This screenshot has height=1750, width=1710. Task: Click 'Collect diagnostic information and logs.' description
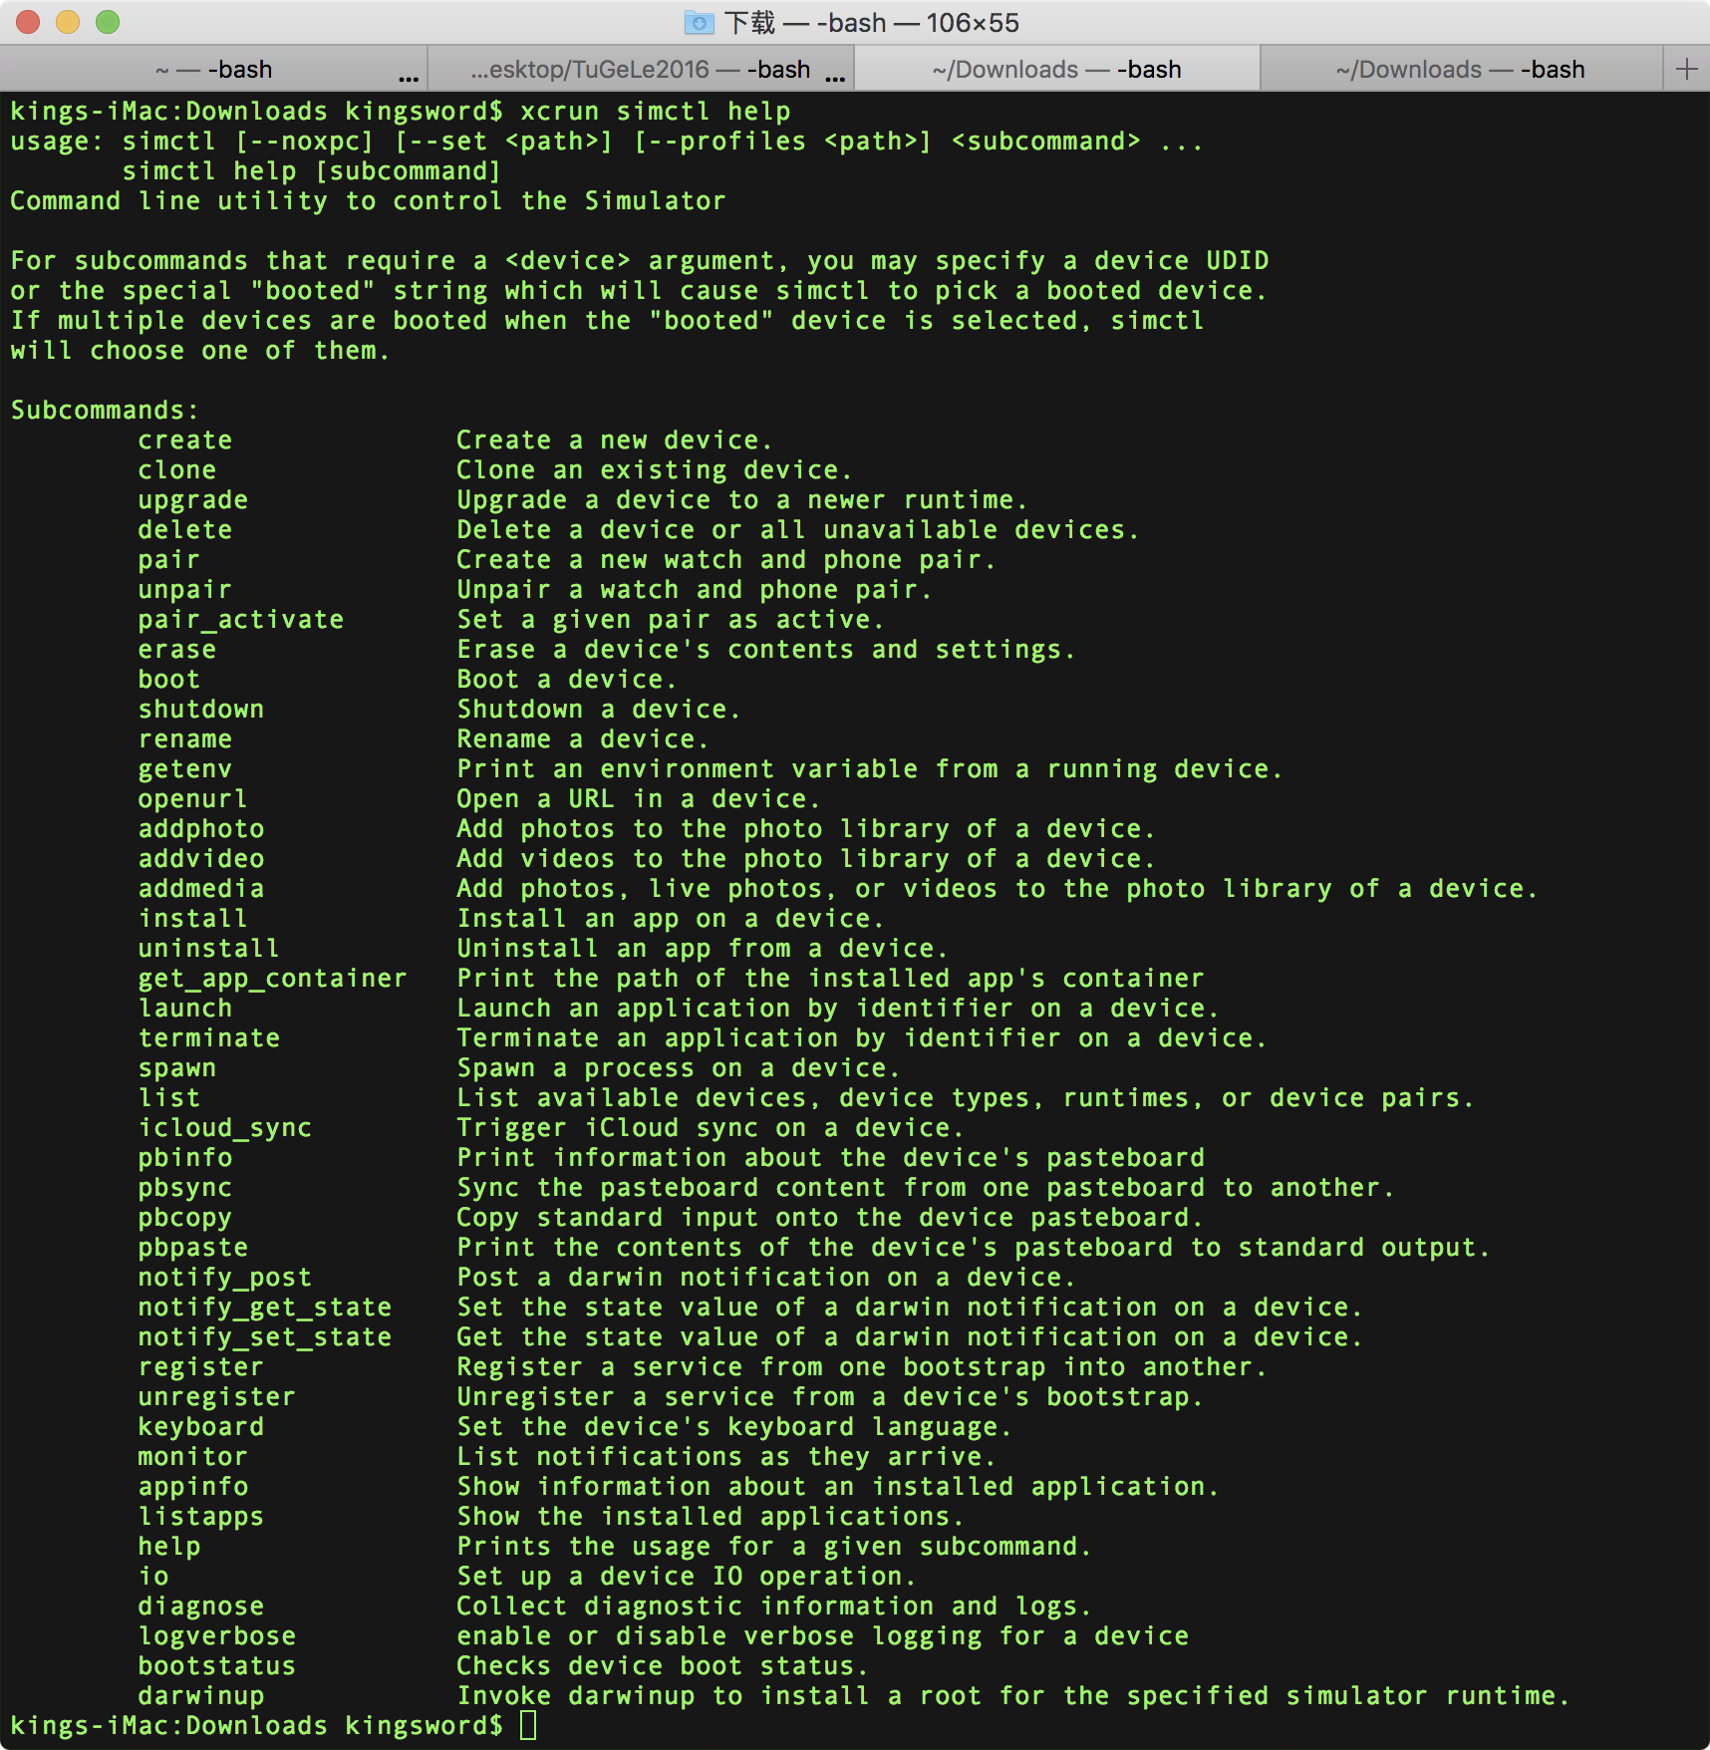774,1605
